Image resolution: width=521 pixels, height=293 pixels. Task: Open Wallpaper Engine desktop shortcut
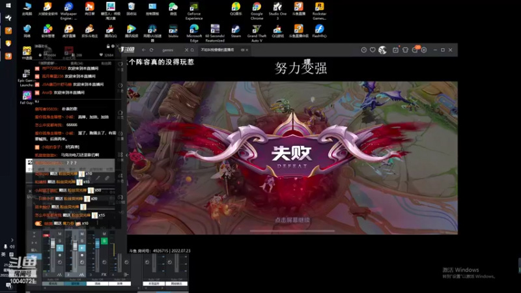point(68,10)
